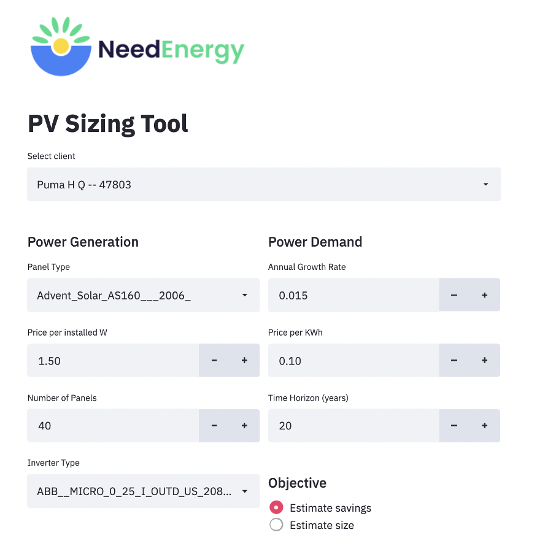Increment the Number of Panels value

coord(244,426)
